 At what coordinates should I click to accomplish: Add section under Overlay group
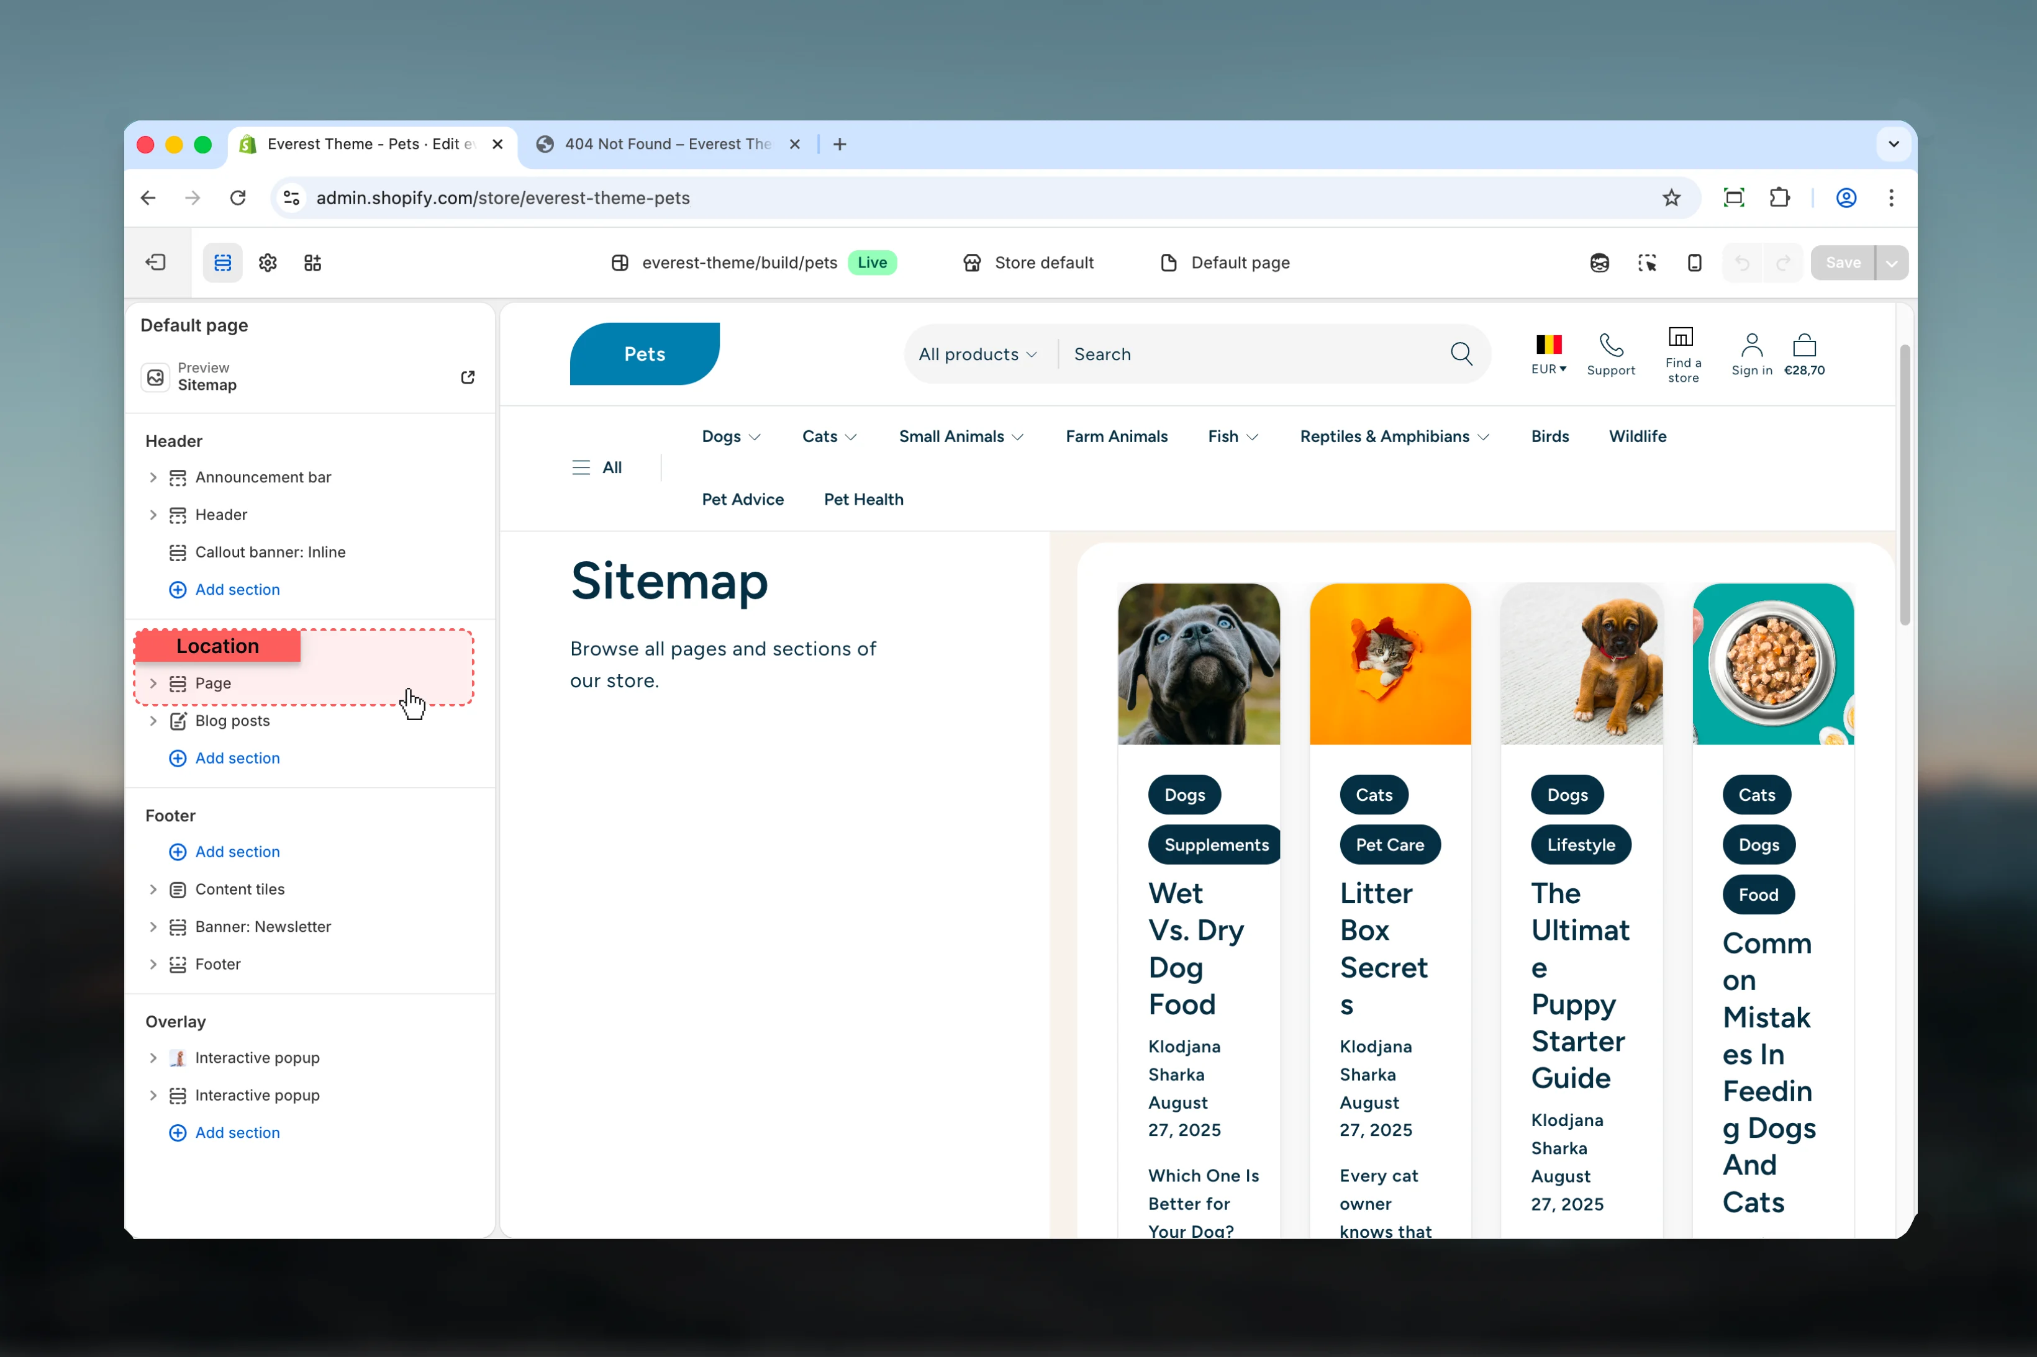224,1132
